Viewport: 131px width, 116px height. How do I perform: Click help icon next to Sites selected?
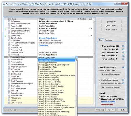tap(123, 52)
